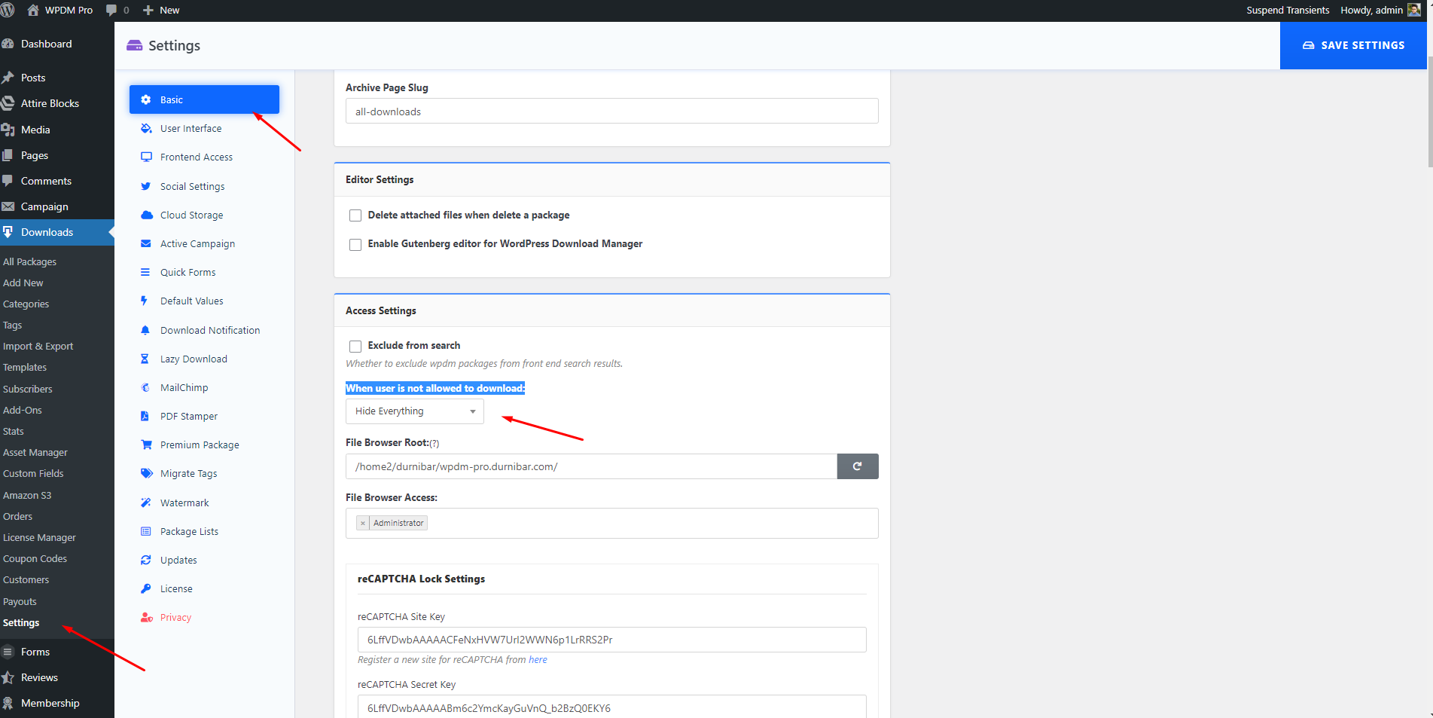Open Comments in the admin sidebar

(x=46, y=181)
